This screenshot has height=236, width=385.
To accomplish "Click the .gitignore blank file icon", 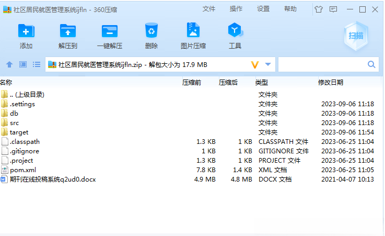I will click(x=5, y=151).
